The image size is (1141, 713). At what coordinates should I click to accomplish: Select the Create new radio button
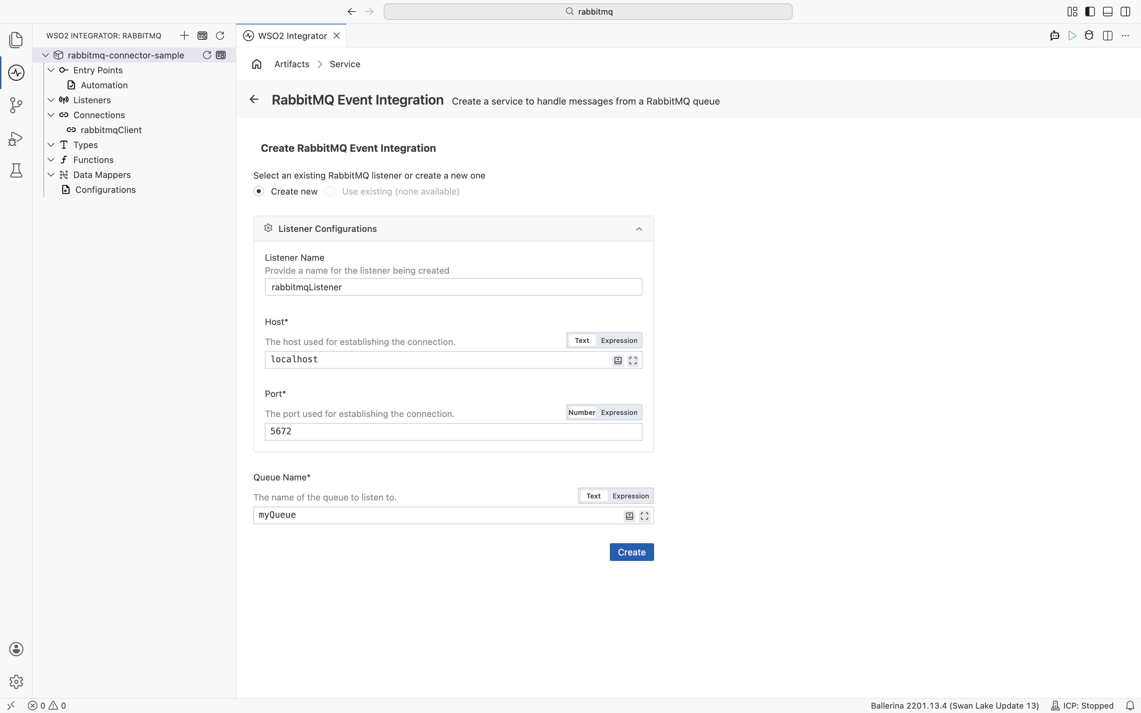[259, 191]
